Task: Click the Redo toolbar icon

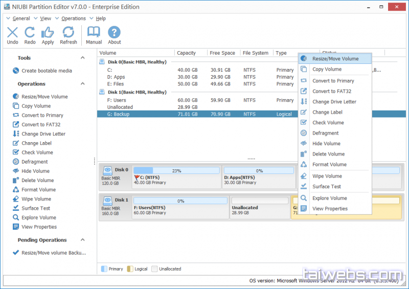Action: pyautogui.click(x=30, y=33)
